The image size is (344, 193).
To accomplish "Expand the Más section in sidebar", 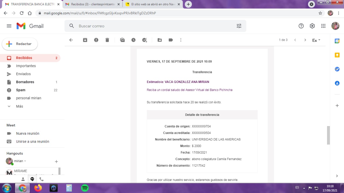I will [x=19, y=106].
